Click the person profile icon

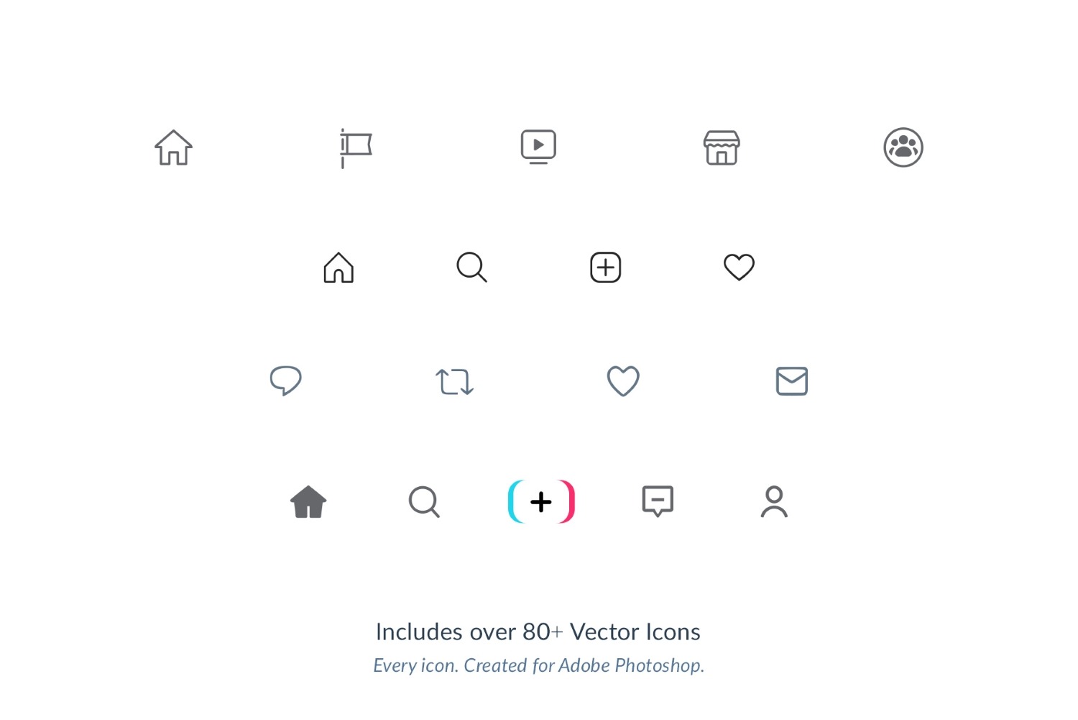tap(774, 501)
